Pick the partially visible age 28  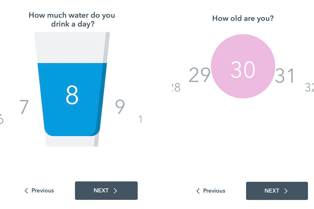[x=176, y=88]
